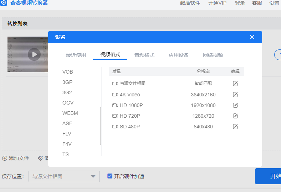281x192 pixels.
Task: Switch to the 最近使用 tab
Action: pos(76,55)
